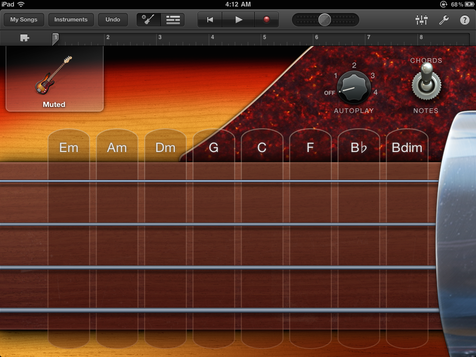The height and width of the screenshot is (357, 476).
Task: Jump to bar 6 on ruler
Action: [x=317, y=37]
